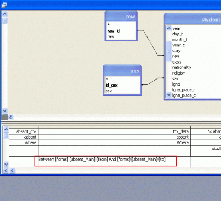
Task: Click the Where total cell under My_date
Action: click(x=114, y=142)
